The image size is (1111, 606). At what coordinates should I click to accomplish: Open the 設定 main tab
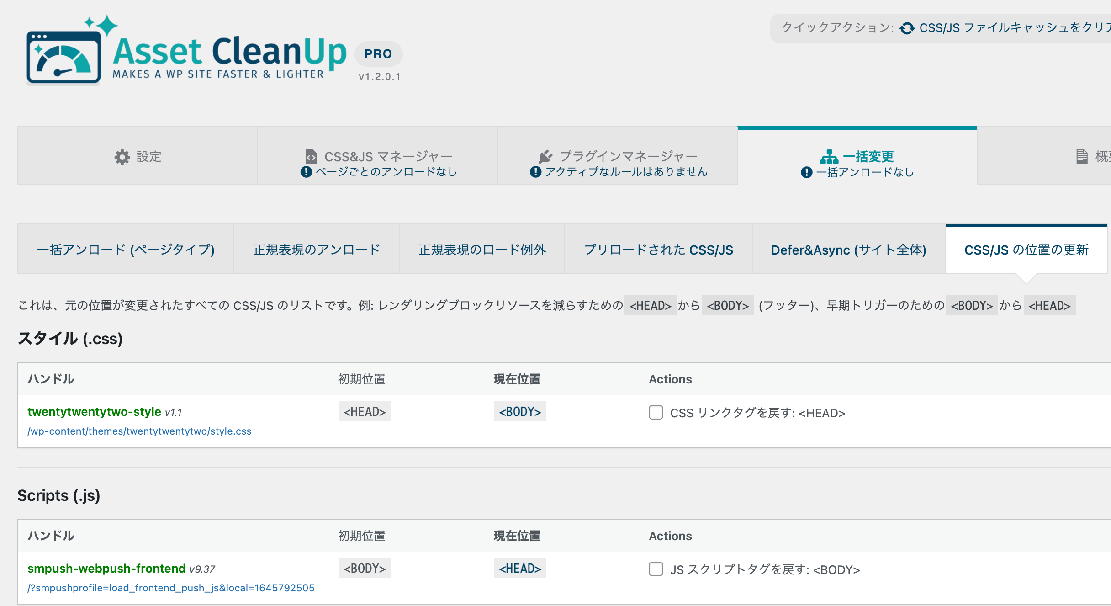(x=138, y=156)
